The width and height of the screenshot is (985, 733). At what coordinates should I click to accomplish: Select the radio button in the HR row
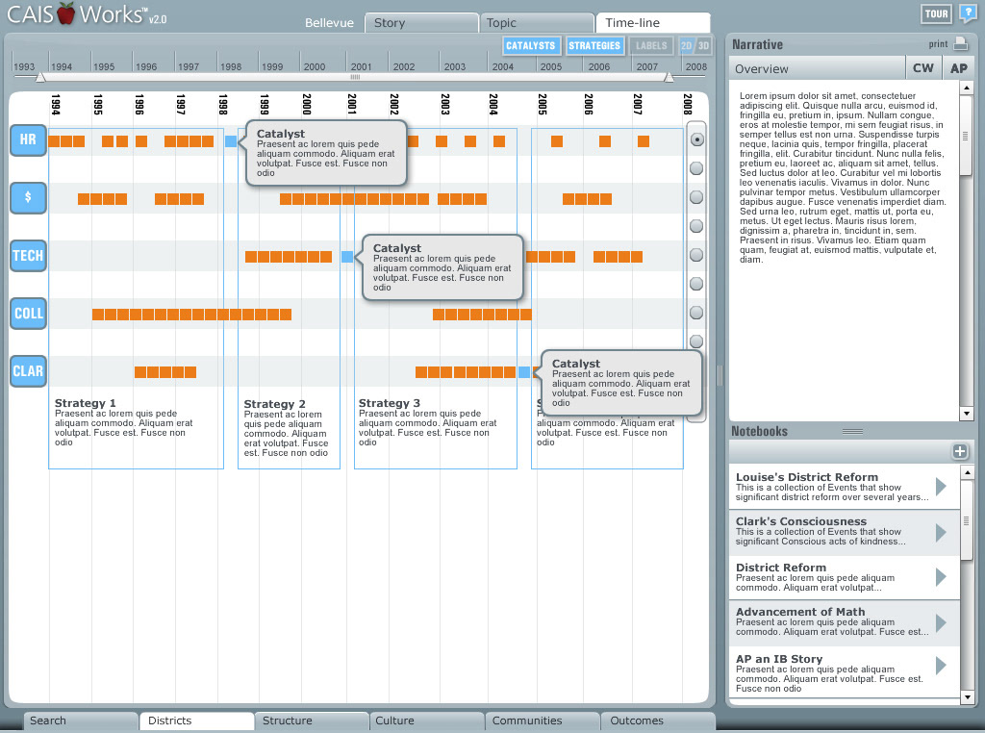pos(696,139)
